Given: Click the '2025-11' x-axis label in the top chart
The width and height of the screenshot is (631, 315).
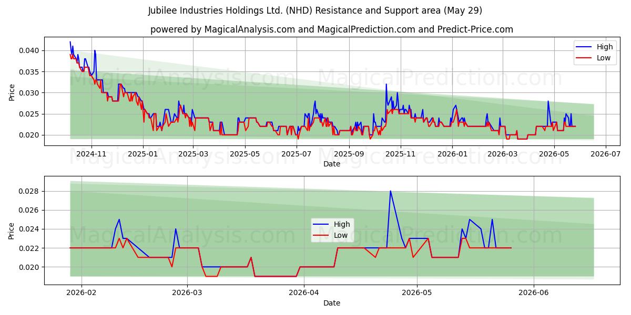Looking at the screenshot, I should [x=400, y=154].
